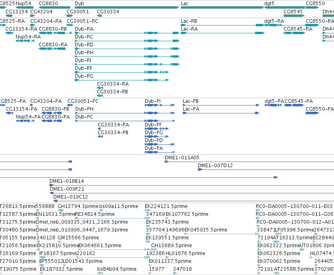Viewport: 334px width, 275px height.
Task: Open transcript CG30334-RA
Action: point(113,84)
